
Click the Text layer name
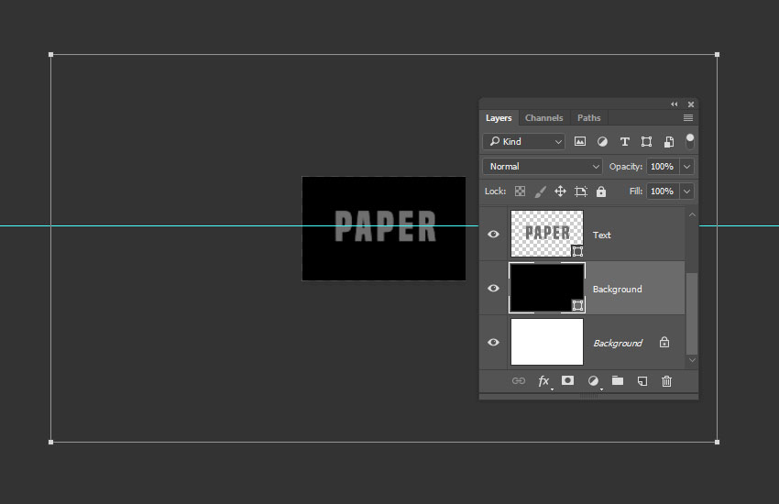601,235
